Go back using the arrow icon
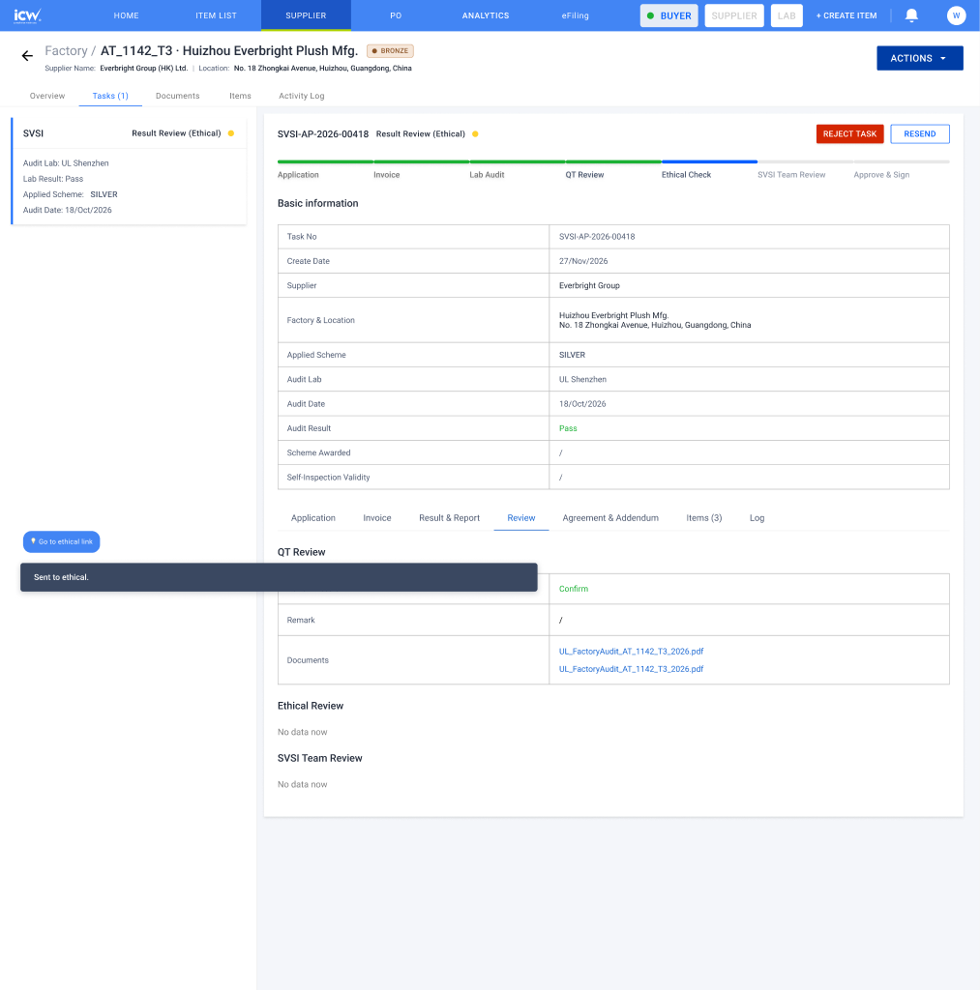 [27, 56]
